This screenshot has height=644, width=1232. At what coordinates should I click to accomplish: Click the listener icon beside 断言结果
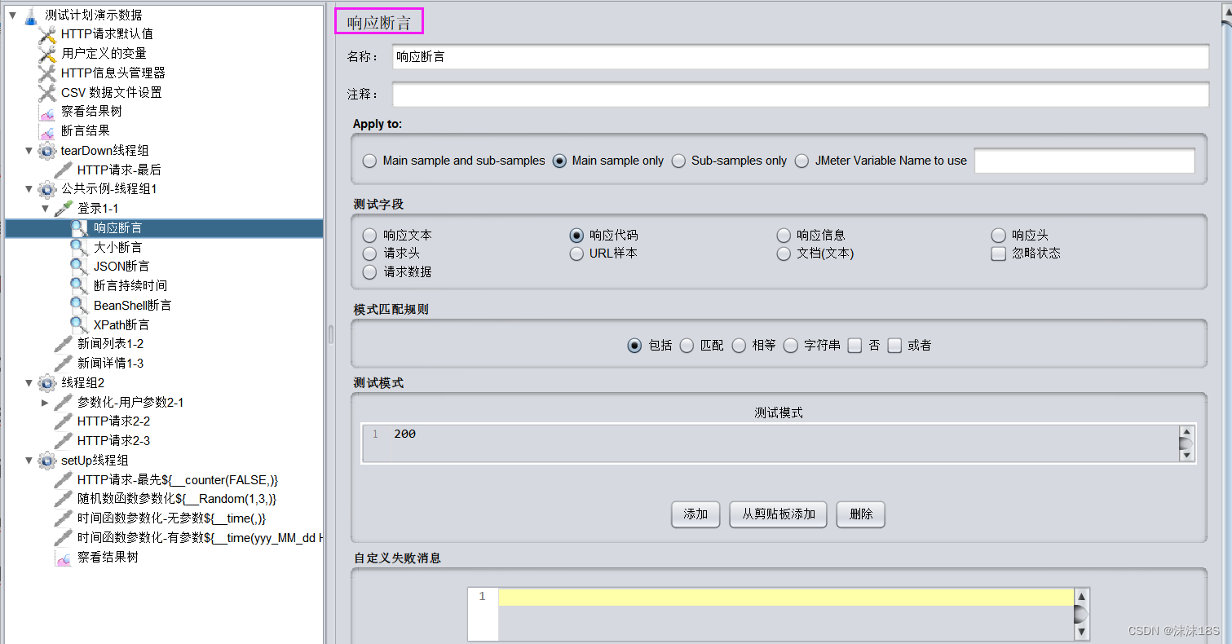pos(47,131)
